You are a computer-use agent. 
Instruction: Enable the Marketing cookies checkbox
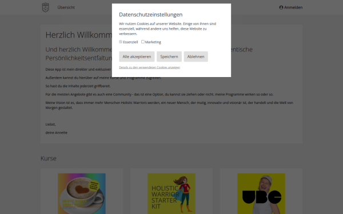[x=143, y=42]
